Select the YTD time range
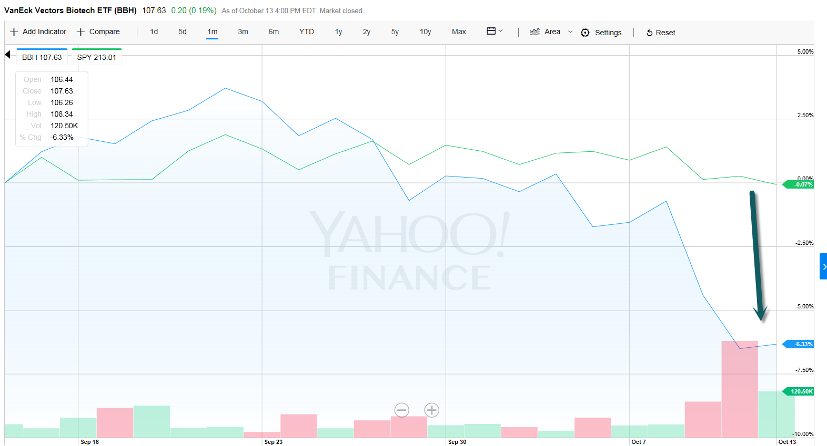Screen dimensions: 827x446 [307, 32]
